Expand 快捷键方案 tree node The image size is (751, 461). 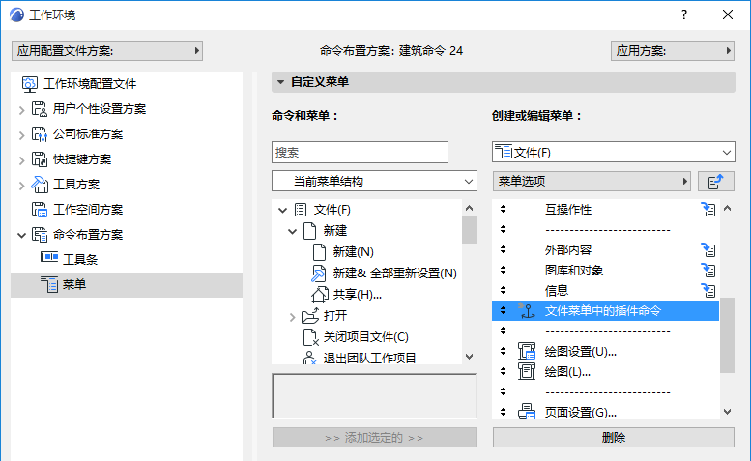21,160
